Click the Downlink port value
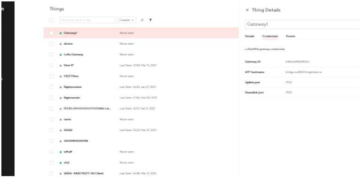362x177 pixels. [x=288, y=92]
